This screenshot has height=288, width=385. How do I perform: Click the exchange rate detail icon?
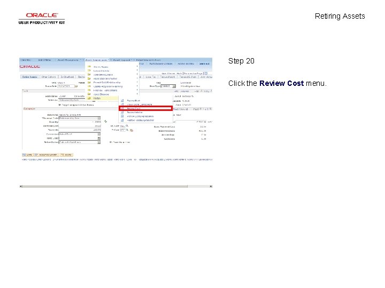pos(132,130)
